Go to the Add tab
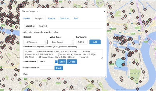 pyautogui.click(x=76, y=18)
